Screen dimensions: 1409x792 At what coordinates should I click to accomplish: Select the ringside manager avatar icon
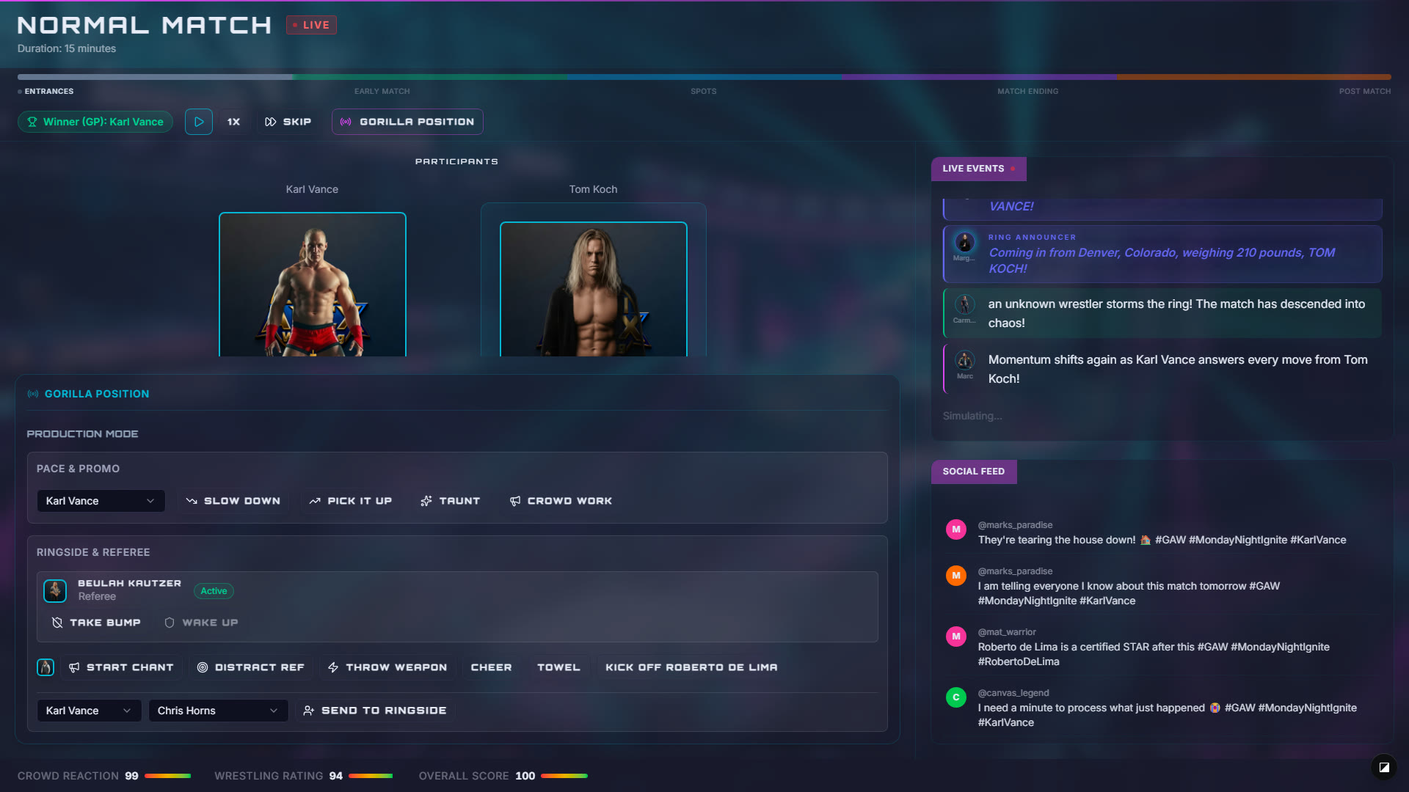45,667
